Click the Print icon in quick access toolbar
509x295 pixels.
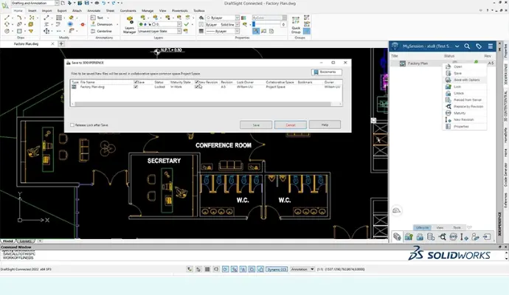tap(97, 3)
